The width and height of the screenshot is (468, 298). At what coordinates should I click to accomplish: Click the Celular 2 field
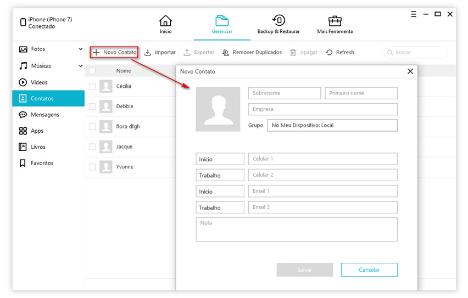point(323,175)
